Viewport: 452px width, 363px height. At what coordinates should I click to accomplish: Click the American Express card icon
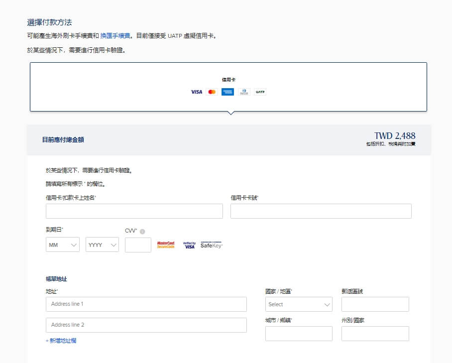(227, 92)
